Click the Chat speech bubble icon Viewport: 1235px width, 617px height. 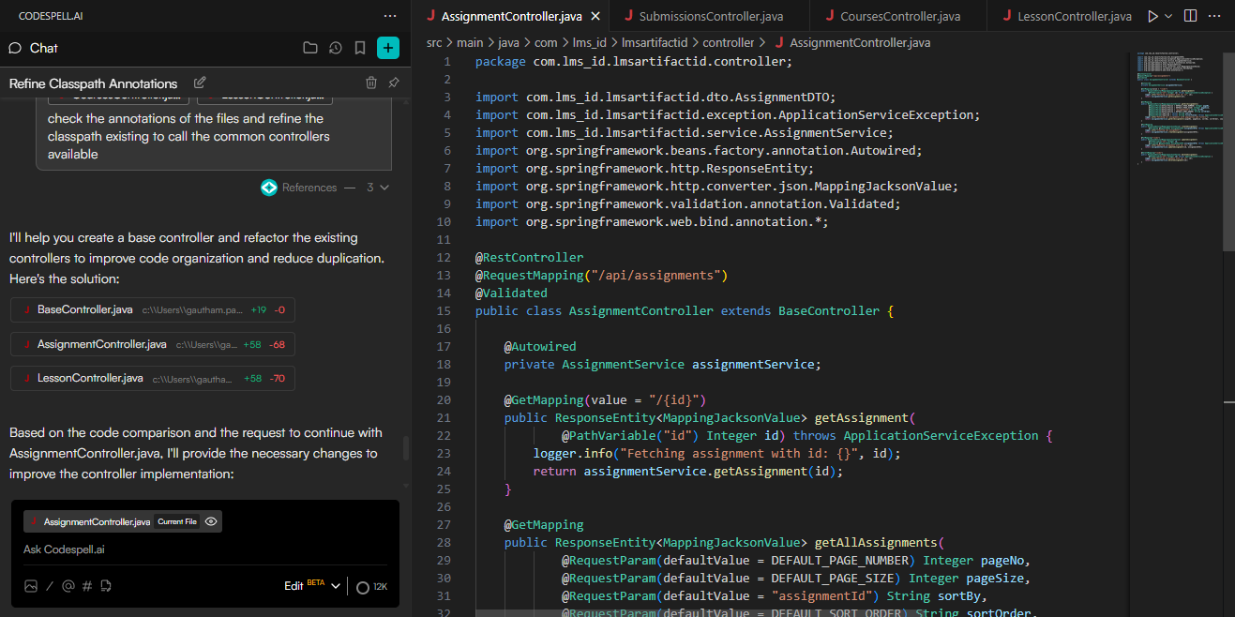[x=15, y=48]
